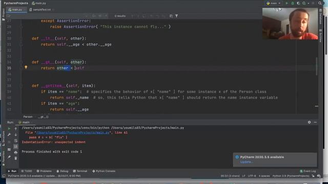
Task: Collapse the __getitem__ method fold marker at line 38
Action: tap(22, 86)
